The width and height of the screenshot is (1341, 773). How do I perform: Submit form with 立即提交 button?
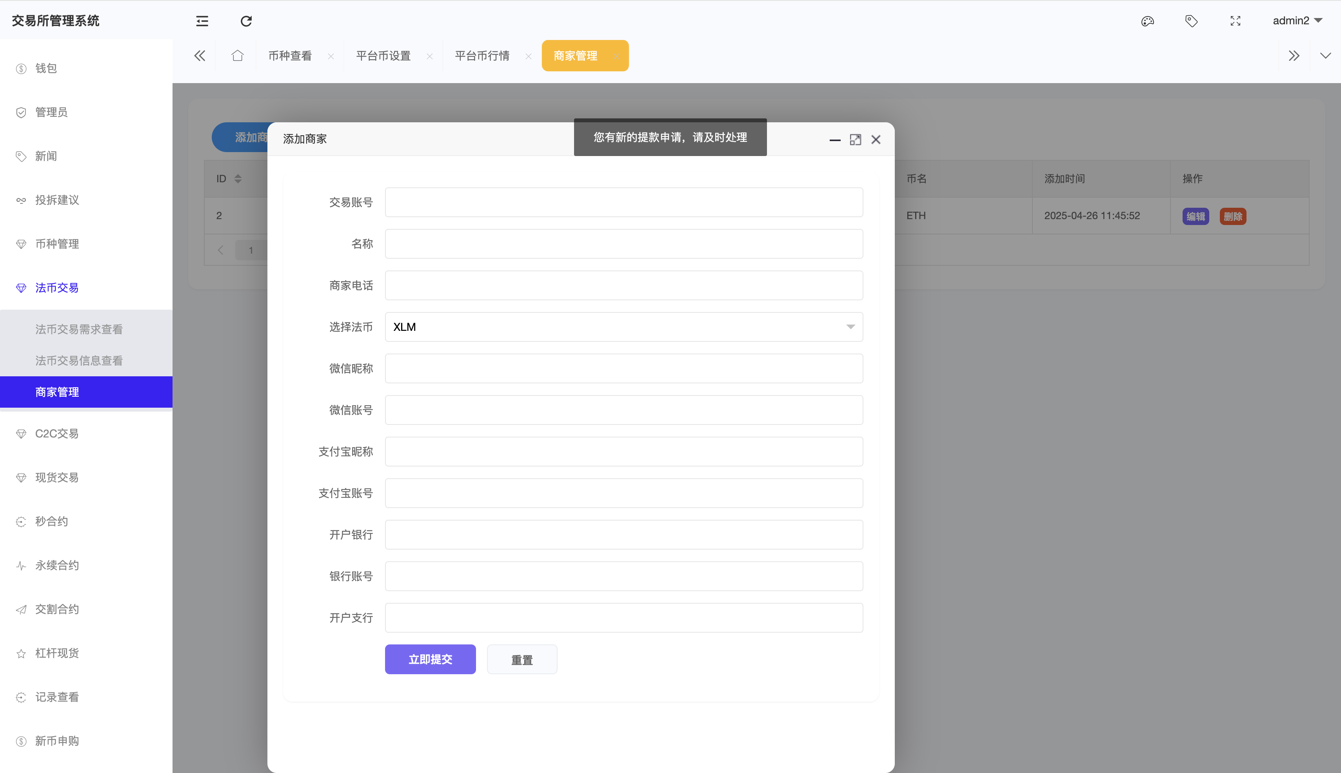click(430, 659)
